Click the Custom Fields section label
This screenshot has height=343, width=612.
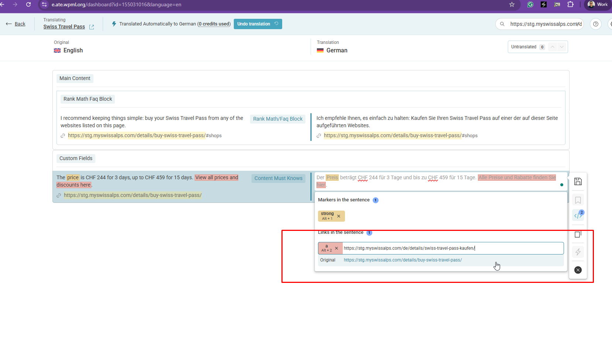[x=76, y=158]
